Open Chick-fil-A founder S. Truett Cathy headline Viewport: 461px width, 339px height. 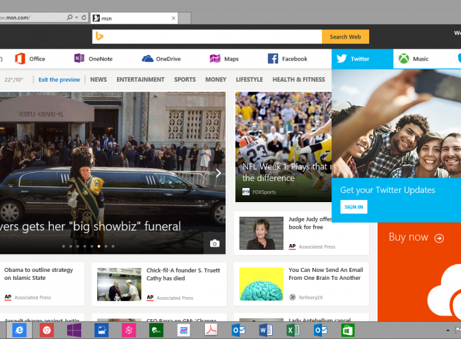183,274
